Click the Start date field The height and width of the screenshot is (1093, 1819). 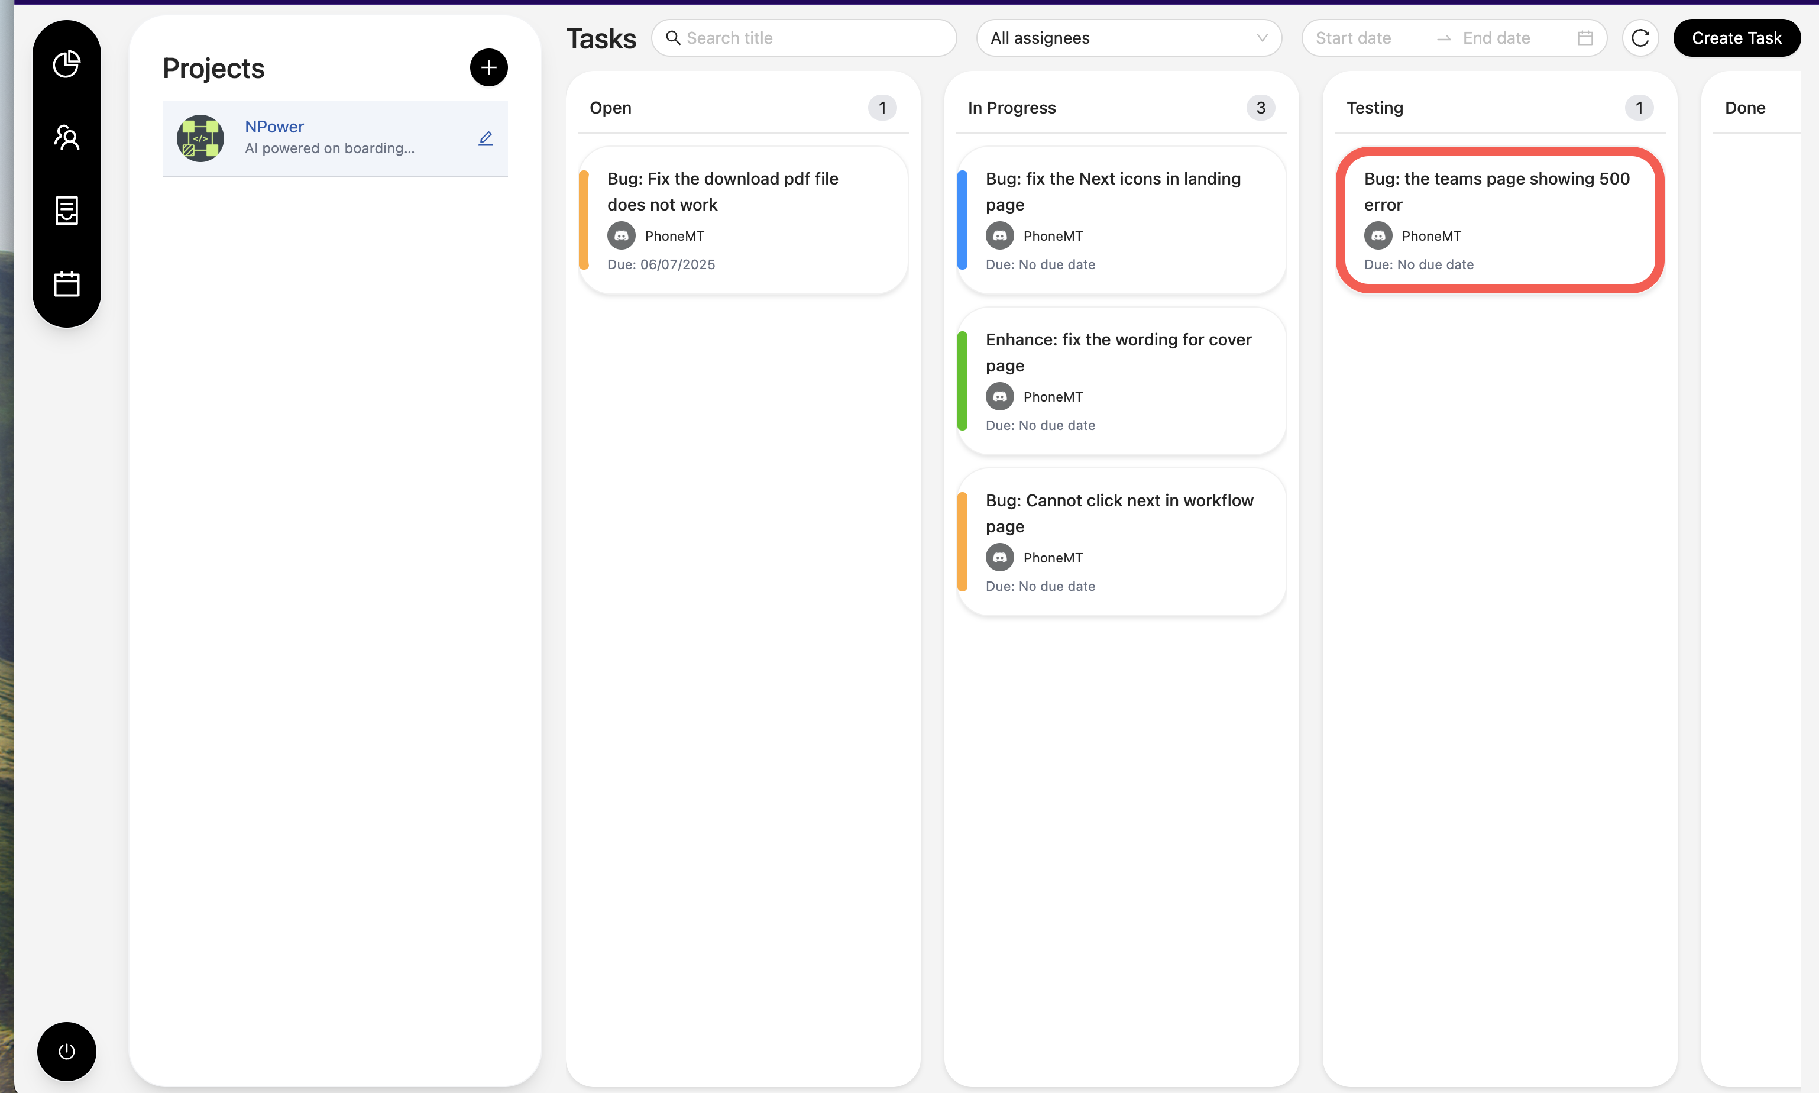coord(1362,38)
